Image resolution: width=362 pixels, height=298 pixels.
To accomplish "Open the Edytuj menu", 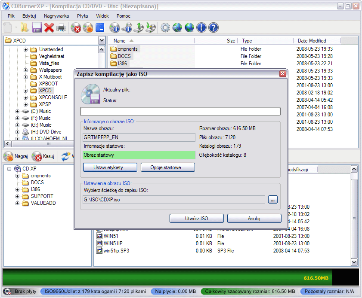I will tap(29, 16).
